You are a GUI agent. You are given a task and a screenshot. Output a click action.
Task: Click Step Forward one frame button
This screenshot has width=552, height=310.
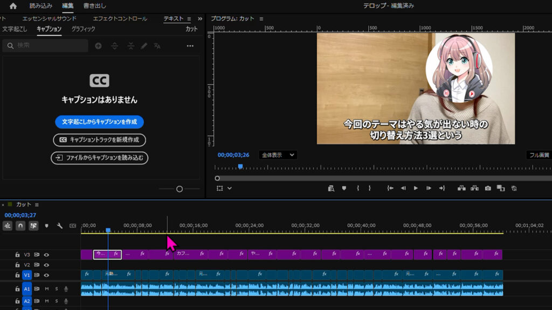429,188
